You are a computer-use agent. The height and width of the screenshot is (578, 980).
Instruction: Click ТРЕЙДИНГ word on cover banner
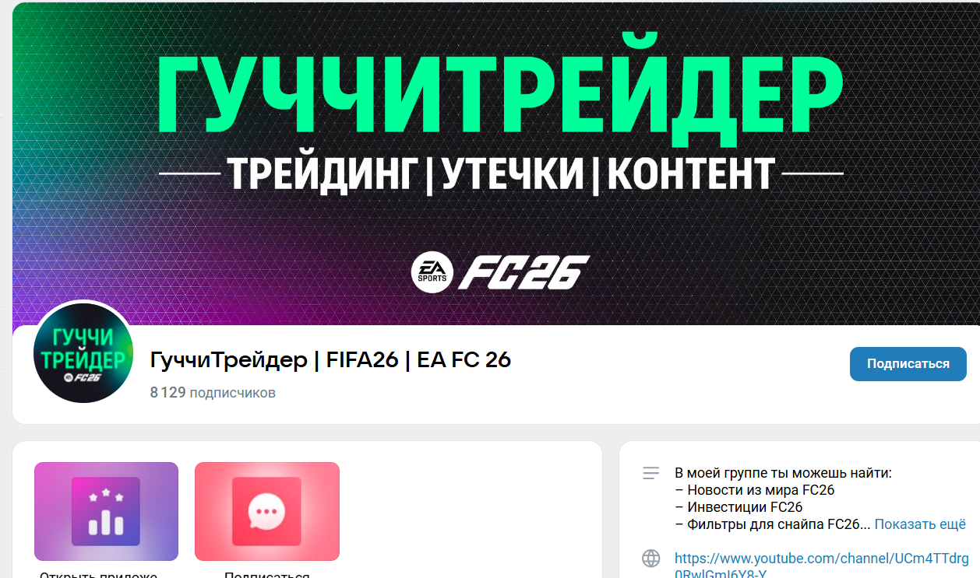323,173
